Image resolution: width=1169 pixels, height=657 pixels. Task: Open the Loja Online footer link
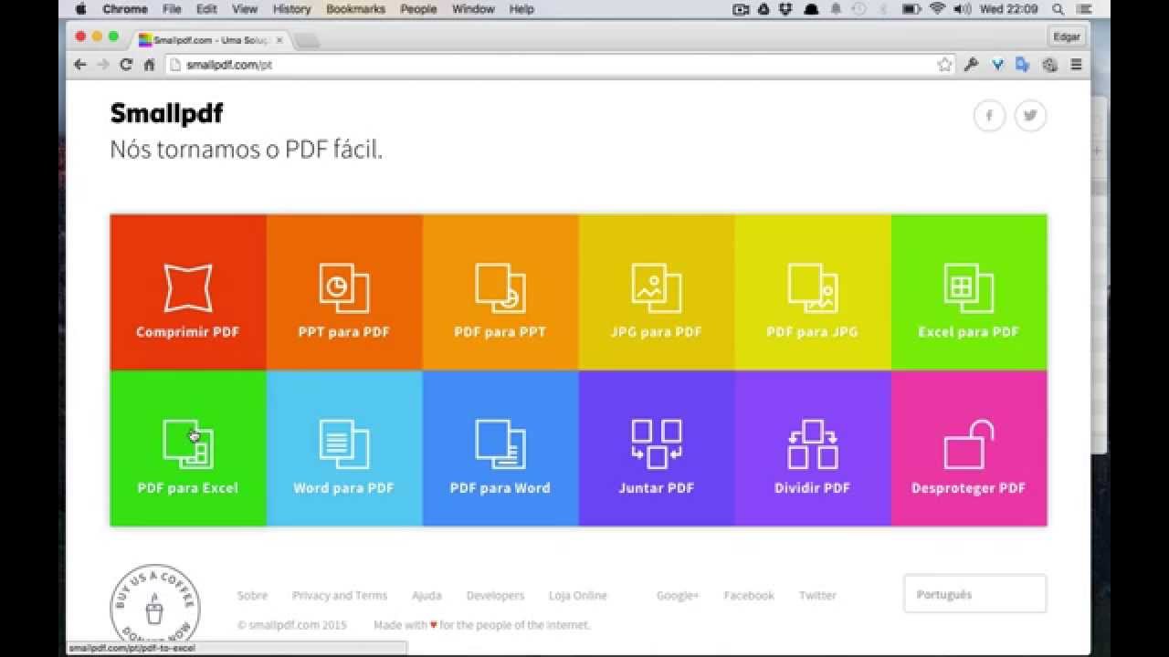tap(578, 595)
